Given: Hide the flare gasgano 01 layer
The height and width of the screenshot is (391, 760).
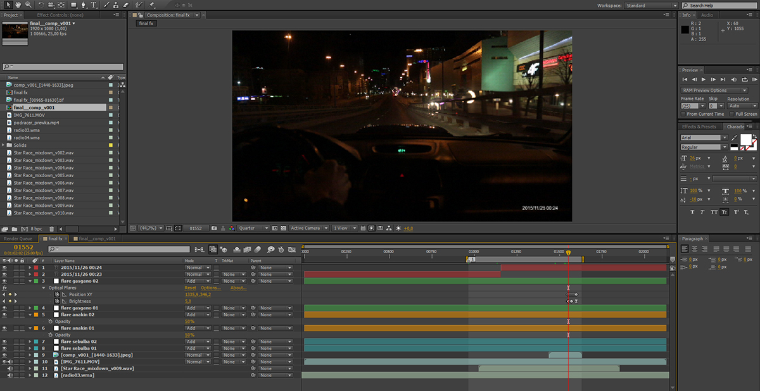Looking at the screenshot, I should 4,308.
